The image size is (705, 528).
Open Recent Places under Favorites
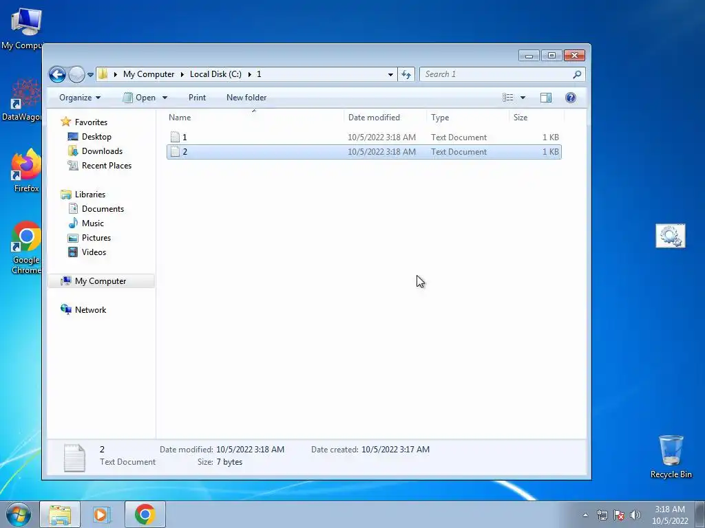tap(107, 165)
